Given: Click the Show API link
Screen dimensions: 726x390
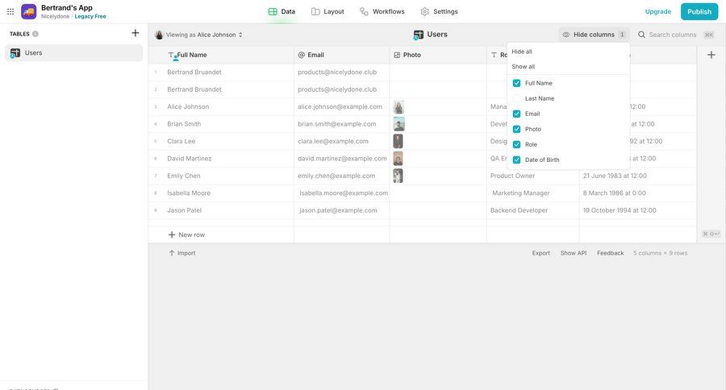Looking at the screenshot, I should [x=574, y=253].
